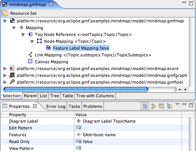Screen dimensions: 196x151
Task: Switch to the Tree page tab
Action: coord(55,96)
